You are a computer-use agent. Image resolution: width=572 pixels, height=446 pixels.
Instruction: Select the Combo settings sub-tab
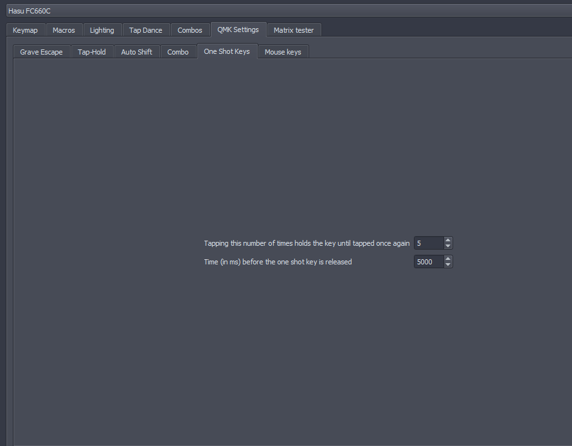[178, 52]
